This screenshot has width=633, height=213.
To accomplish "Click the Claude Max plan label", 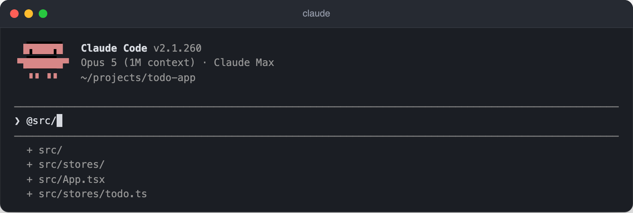I will point(244,63).
